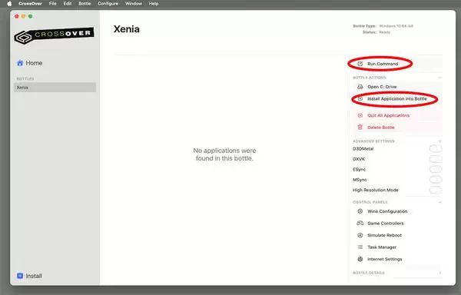
Task: Click the Quit All Applications icon
Action: pos(360,115)
